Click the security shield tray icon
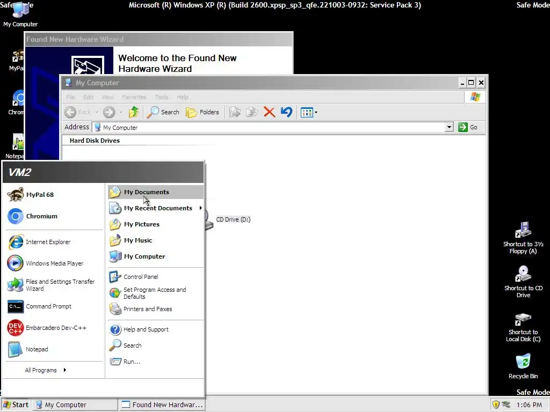Screen dimensions: 550x412 pyautogui.click(x=496, y=404)
